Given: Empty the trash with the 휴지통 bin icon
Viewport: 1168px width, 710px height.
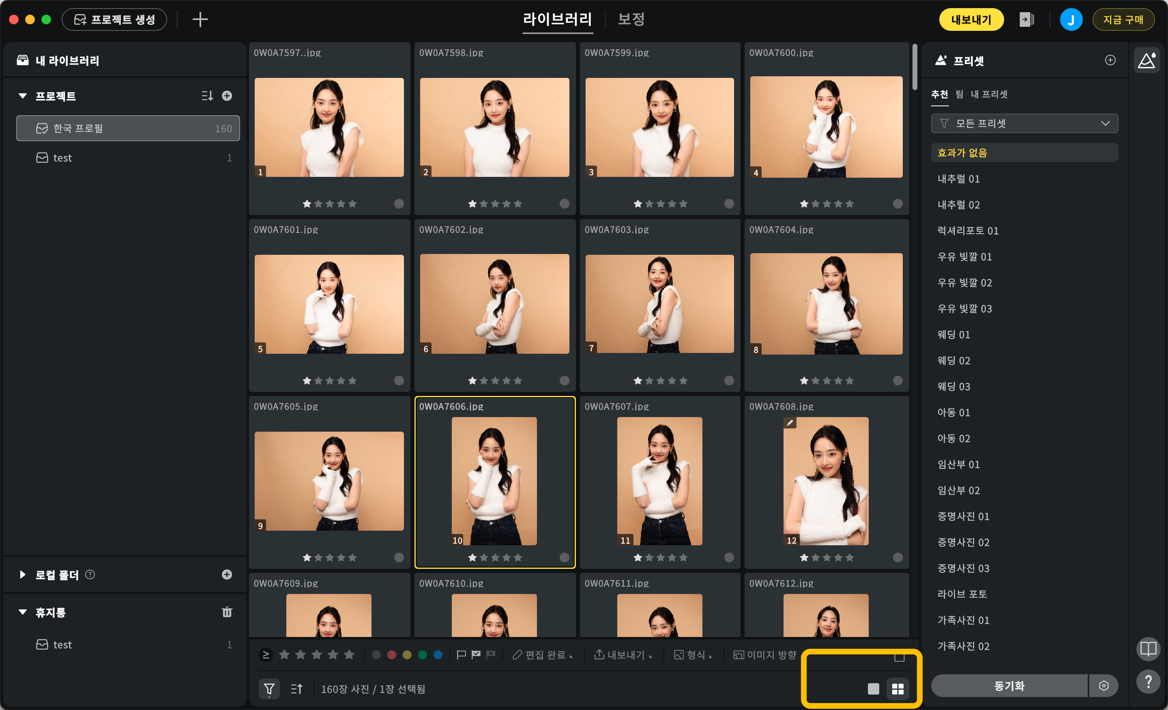Looking at the screenshot, I should (227, 612).
